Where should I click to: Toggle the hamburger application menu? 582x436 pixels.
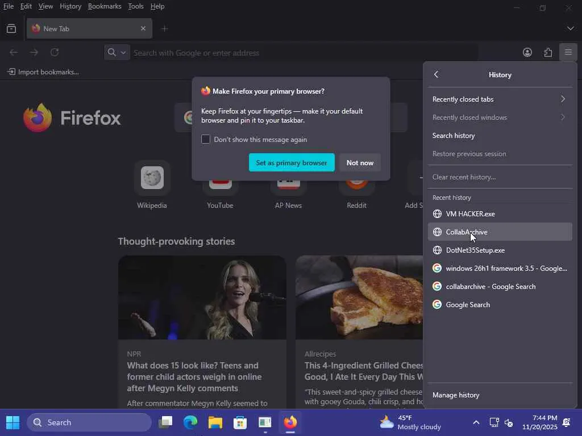[x=568, y=52]
